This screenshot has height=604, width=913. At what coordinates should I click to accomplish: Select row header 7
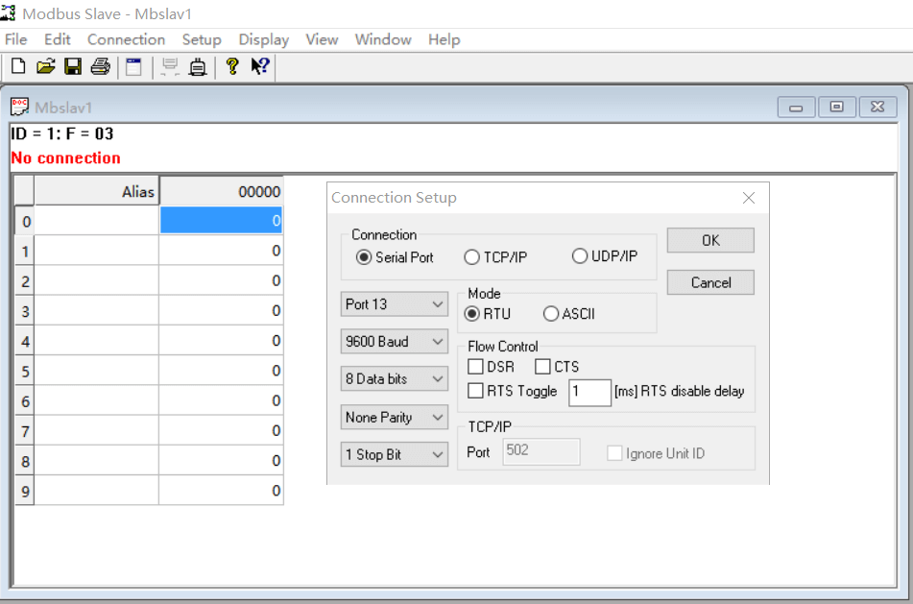point(25,431)
